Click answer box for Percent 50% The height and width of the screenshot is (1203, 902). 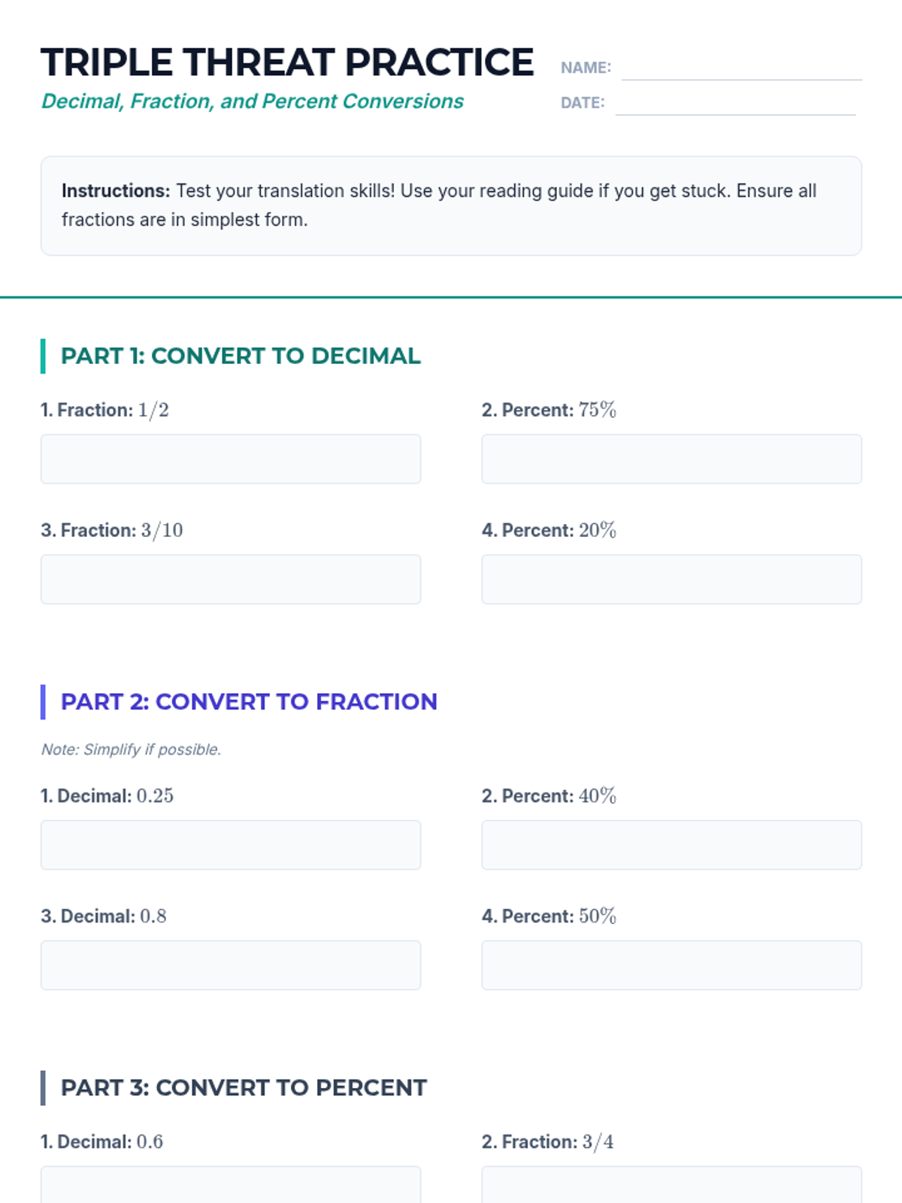click(671, 965)
